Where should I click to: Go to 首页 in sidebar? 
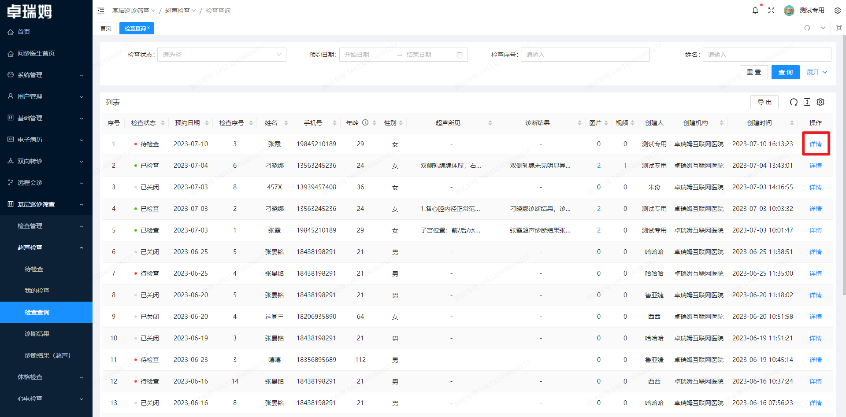point(46,32)
